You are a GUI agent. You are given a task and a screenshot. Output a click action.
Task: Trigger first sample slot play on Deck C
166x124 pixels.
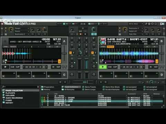click(x=3, y=76)
